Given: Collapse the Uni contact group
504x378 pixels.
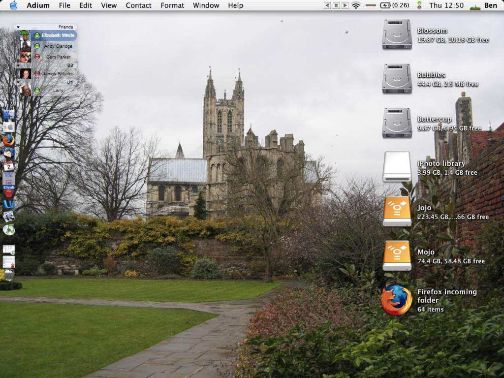Looking at the screenshot, I should click(18, 82).
